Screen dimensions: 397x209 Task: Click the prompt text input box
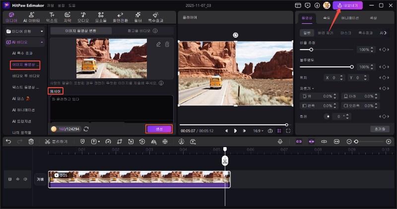click(x=112, y=108)
